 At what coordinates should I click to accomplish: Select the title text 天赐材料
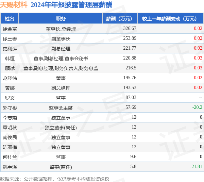click(x=14, y=5)
